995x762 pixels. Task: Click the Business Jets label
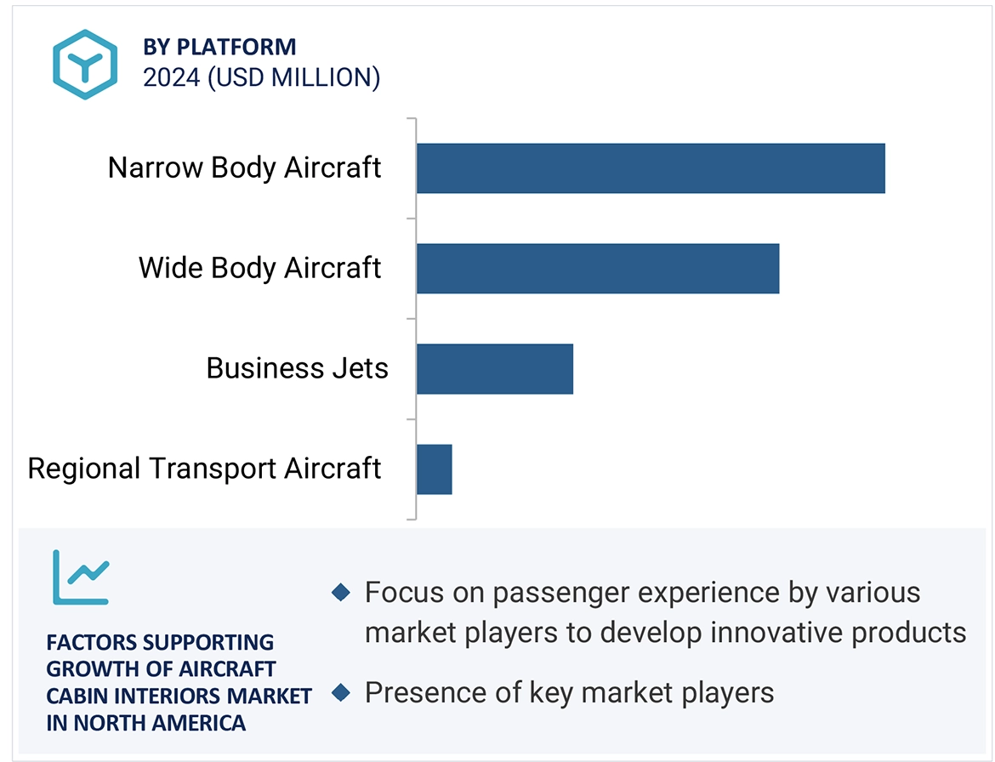click(x=297, y=368)
